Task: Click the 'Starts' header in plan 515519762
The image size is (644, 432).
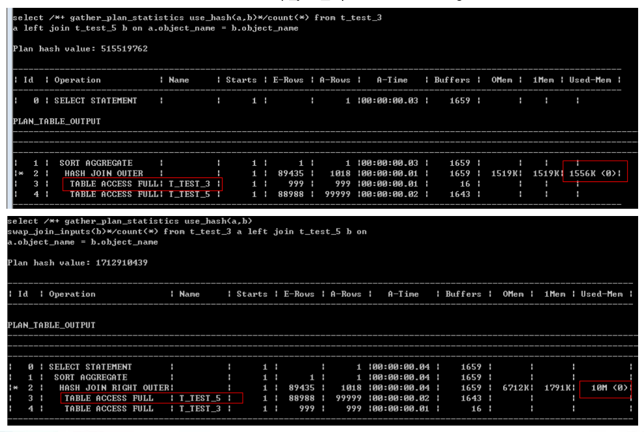Action: point(241,80)
